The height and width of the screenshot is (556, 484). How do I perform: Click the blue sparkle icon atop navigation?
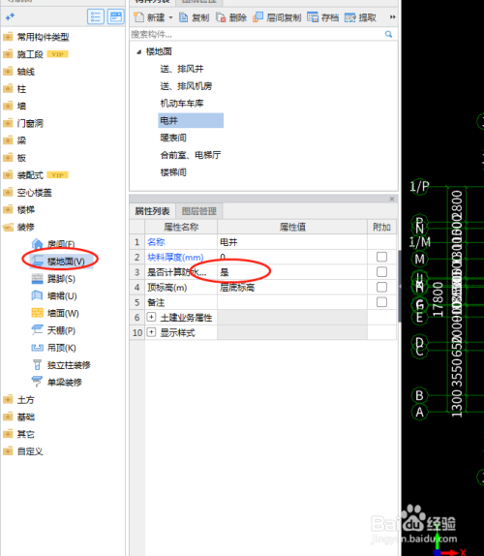[x=10, y=16]
